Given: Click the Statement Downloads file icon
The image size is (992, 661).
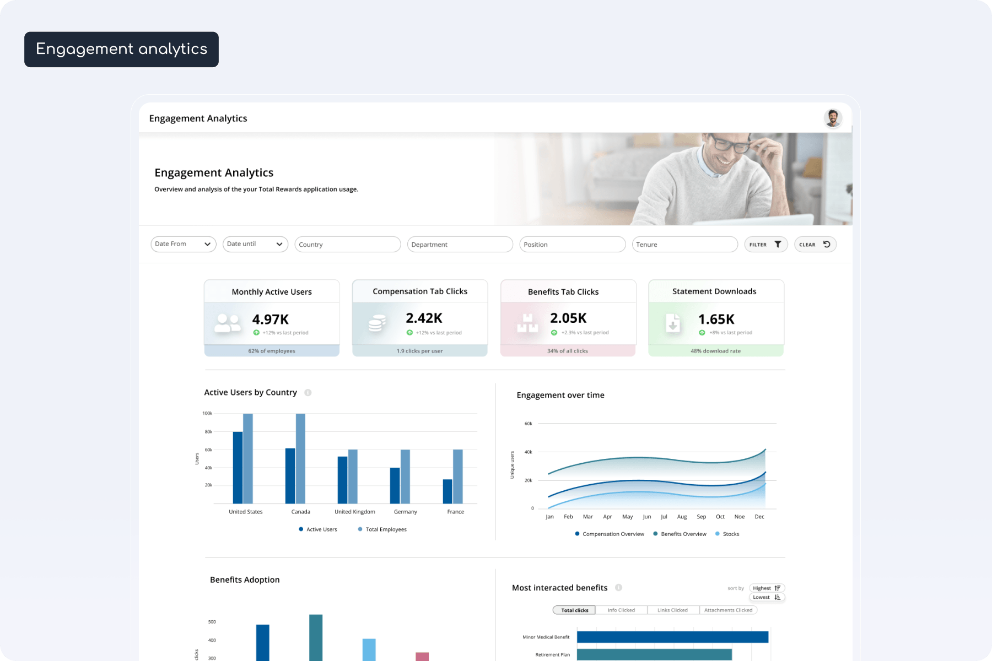Looking at the screenshot, I should coord(673,323).
